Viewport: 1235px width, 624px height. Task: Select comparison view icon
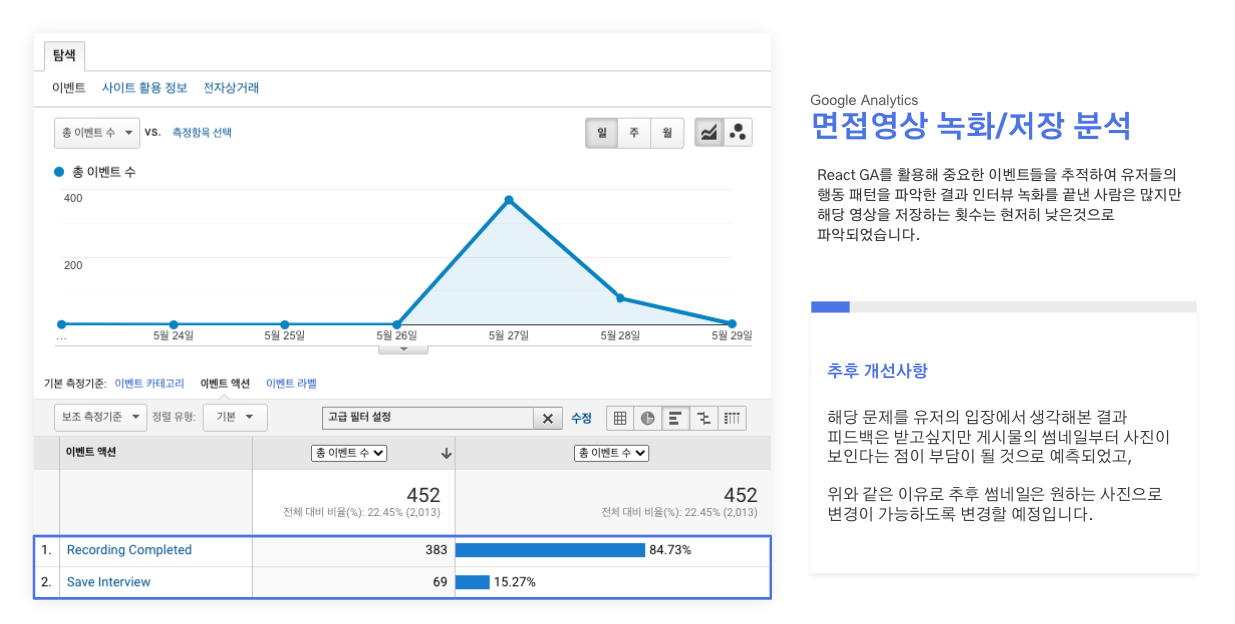(x=703, y=418)
